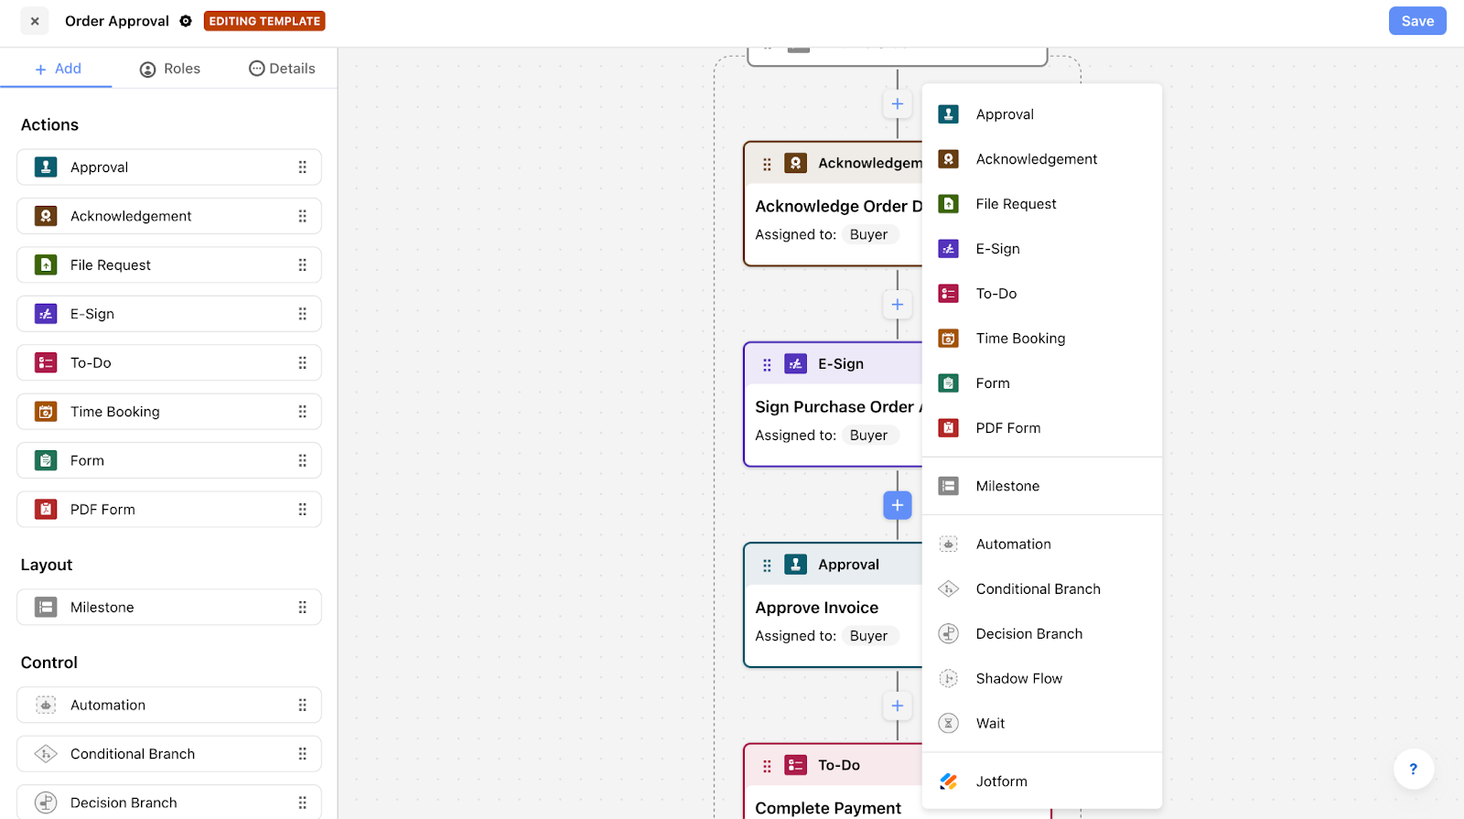Switch to the Roles tab

(170, 69)
